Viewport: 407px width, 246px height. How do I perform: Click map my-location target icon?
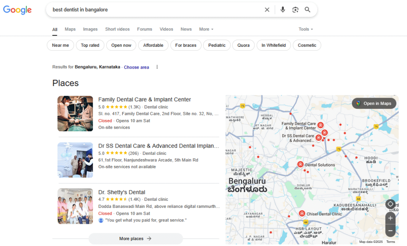tap(390, 204)
